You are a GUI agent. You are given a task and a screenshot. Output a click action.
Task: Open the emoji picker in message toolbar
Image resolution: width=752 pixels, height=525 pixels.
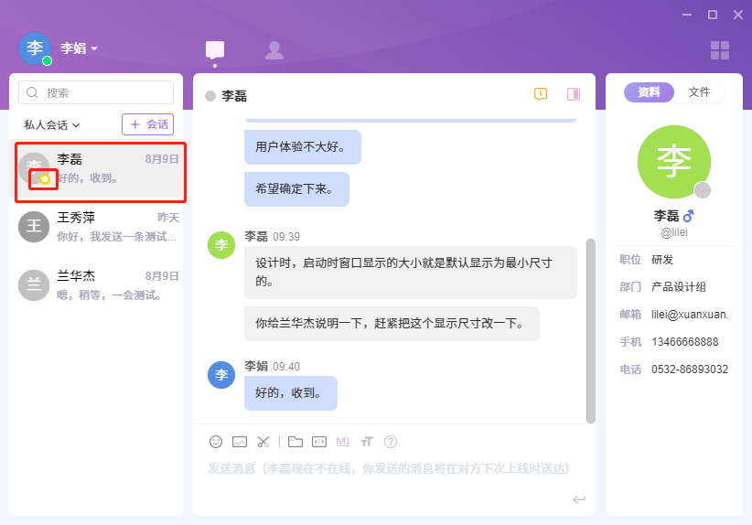click(216, 442)
